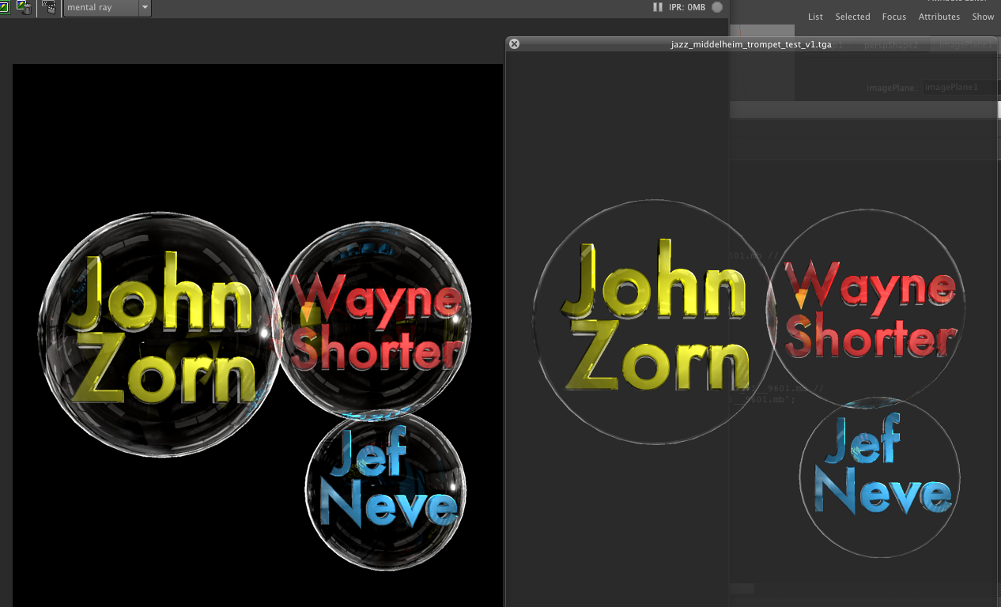Image resolution: width=1001 pixels, height=607 pixels.
Task: Click the rendered image in Render View
Action: coord(258,335)
